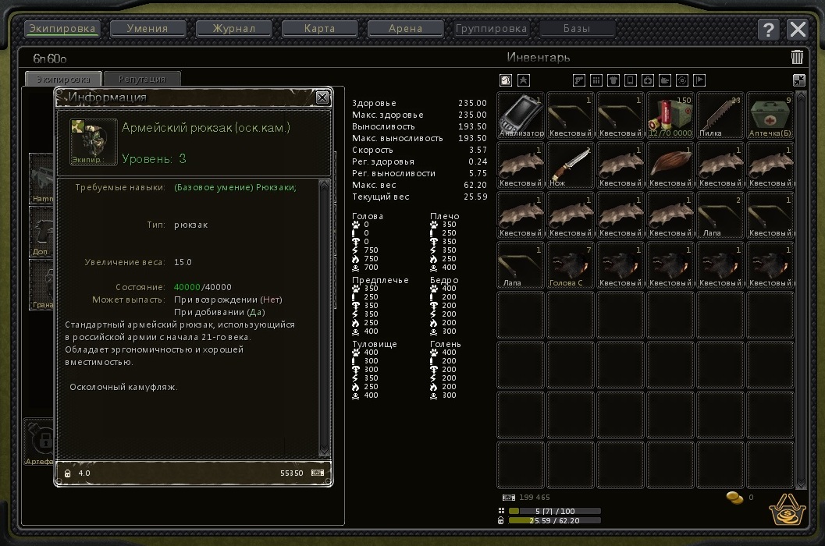Click the trash bin icon in inventory header
Image resolution: width=825 pixels, height=546 pixels.
pyautogui.click(x=797, y=57)
